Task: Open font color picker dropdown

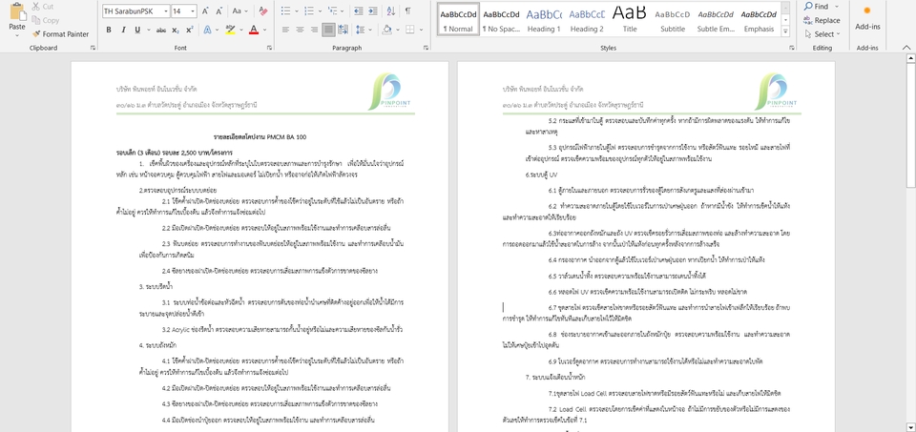Action: (x=264, y=30)
